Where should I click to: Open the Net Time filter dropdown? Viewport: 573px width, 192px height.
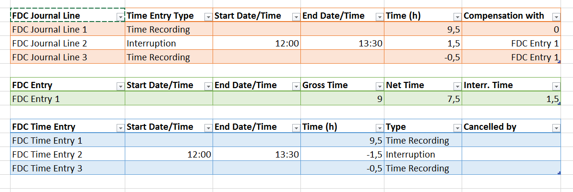click(x=457, y=86)
